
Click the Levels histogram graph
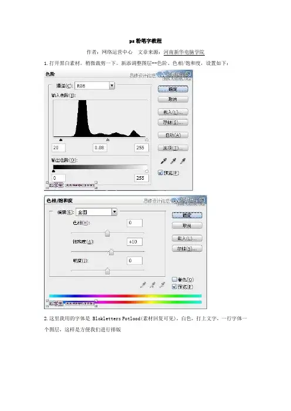pos(100,118)
